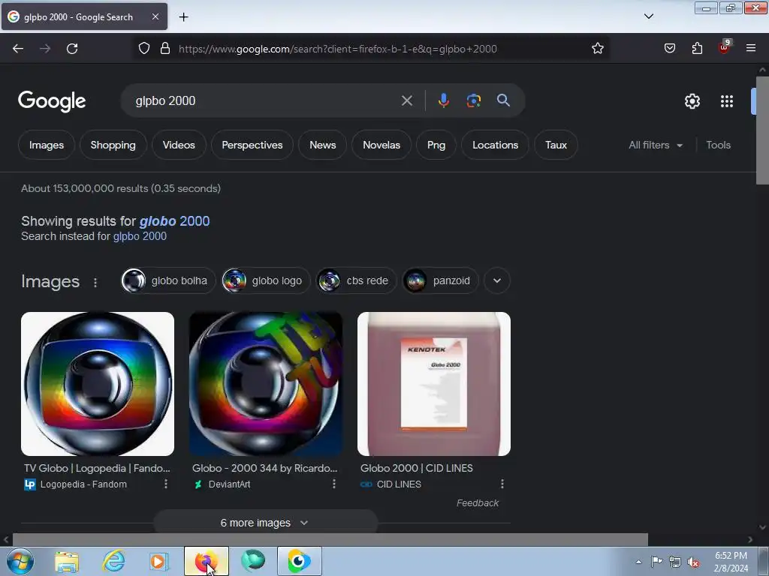Expand the All filters dropdown
This screenshot has width=769, height=576.
tap(656, 145)
